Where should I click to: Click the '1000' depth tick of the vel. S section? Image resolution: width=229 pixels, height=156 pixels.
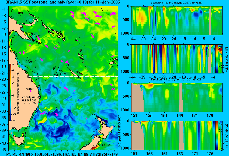click(125, 148)
